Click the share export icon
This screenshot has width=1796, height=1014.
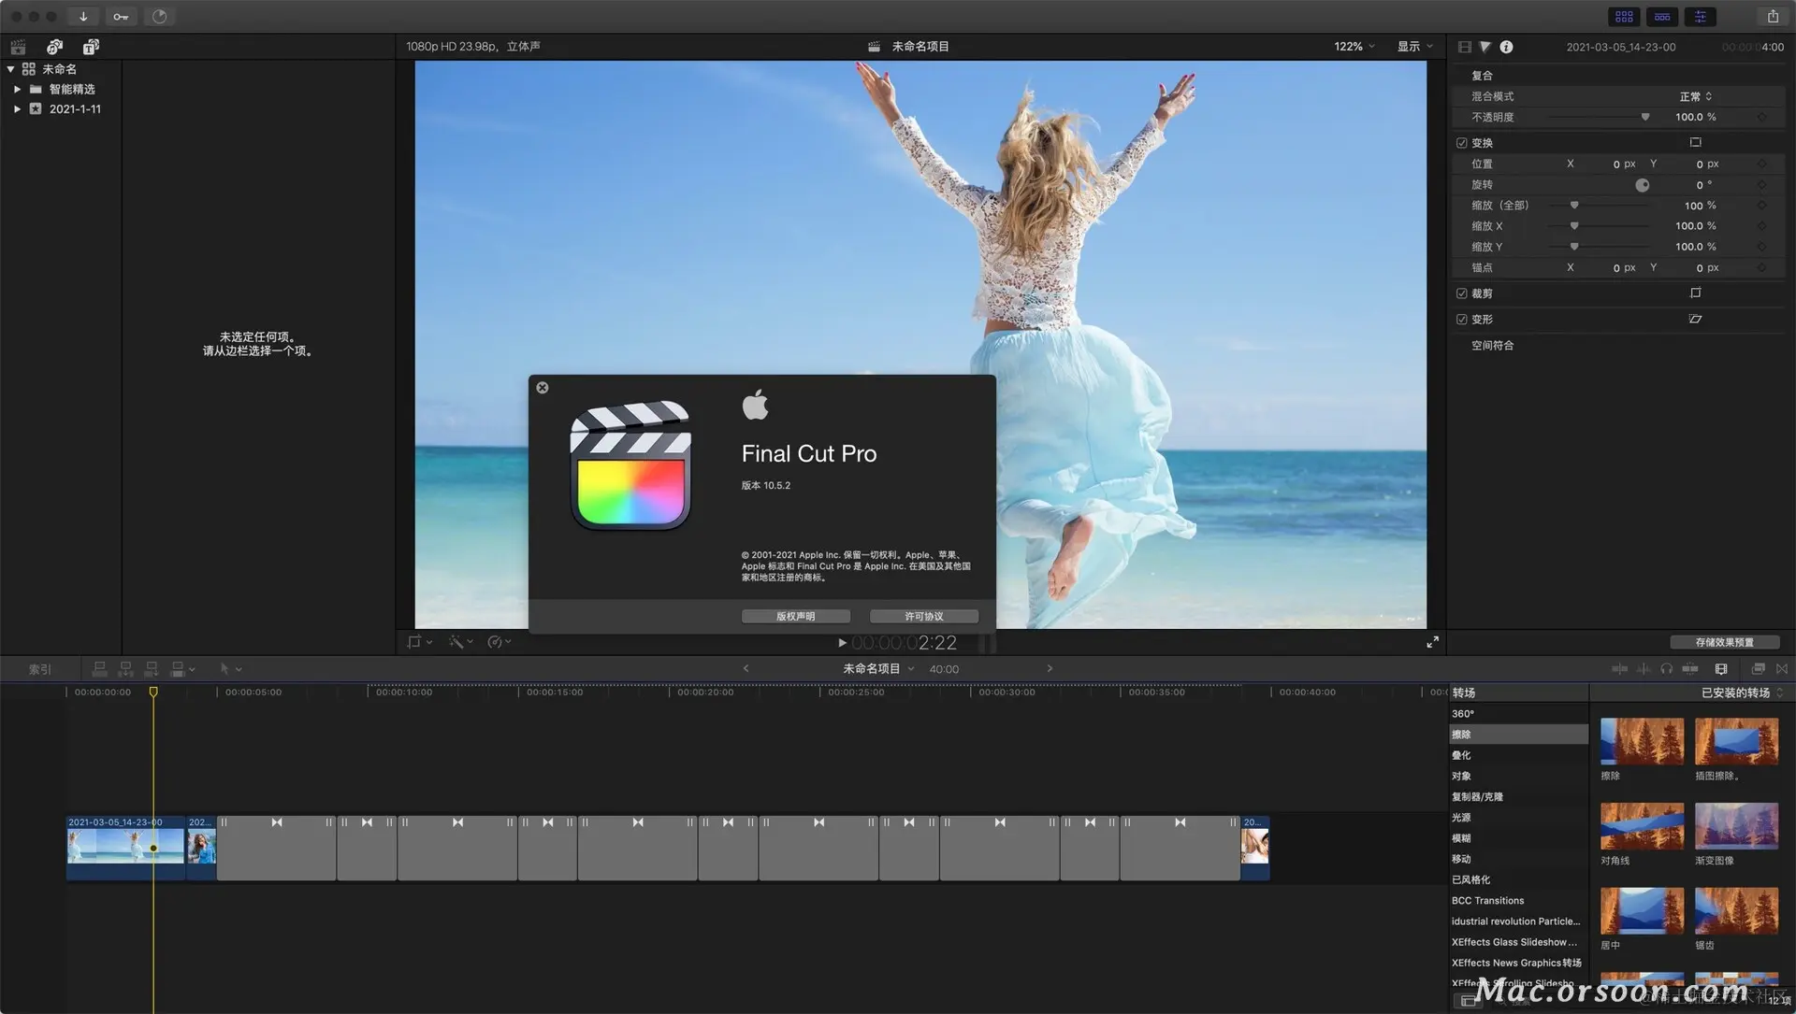pyautogui.click(x=1773, y=16)
